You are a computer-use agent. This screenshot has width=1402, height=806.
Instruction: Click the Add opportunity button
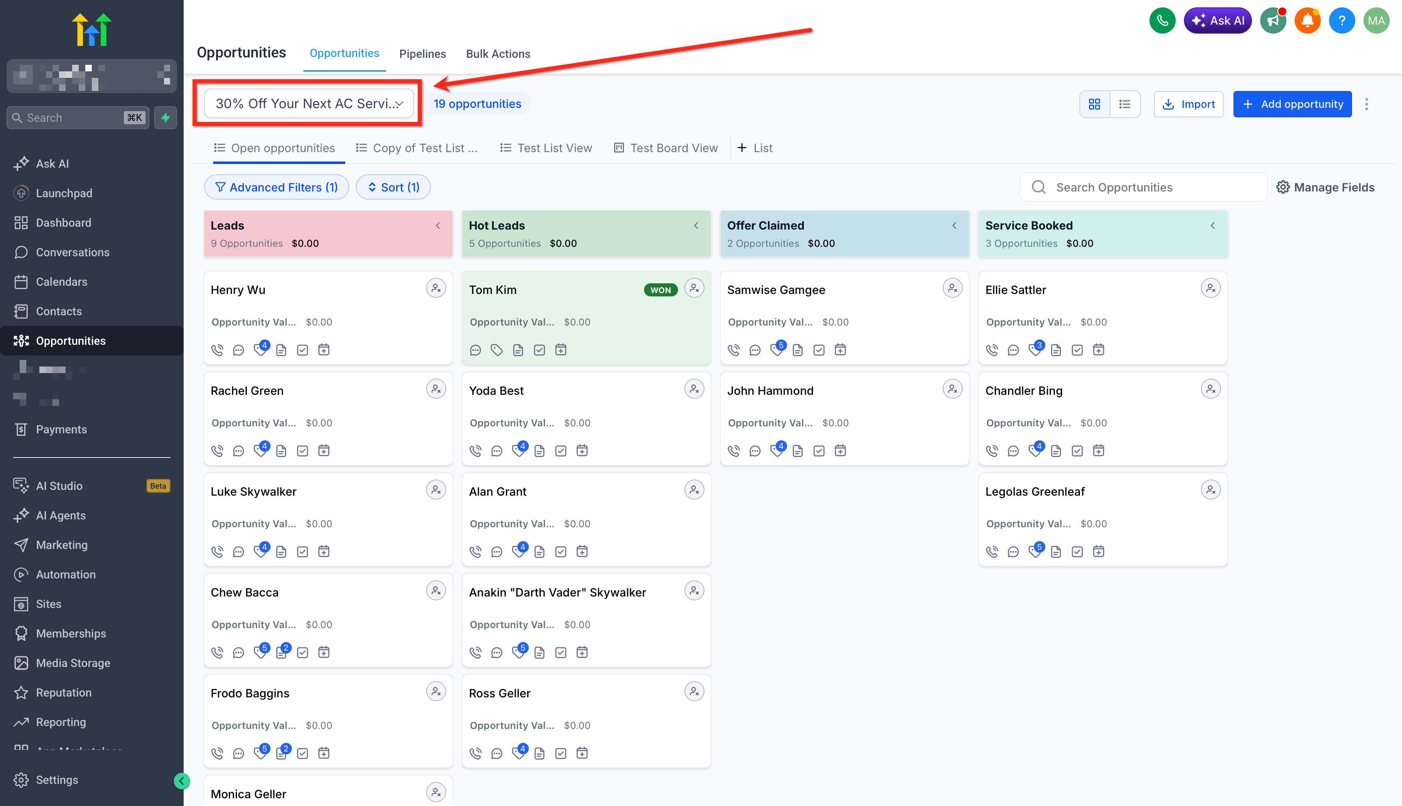click(x=1293, y=104)
